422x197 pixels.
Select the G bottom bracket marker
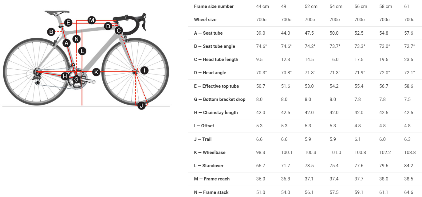77,80
